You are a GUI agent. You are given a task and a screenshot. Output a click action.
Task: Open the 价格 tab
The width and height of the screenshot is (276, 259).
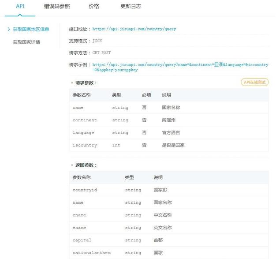point(94,6)
